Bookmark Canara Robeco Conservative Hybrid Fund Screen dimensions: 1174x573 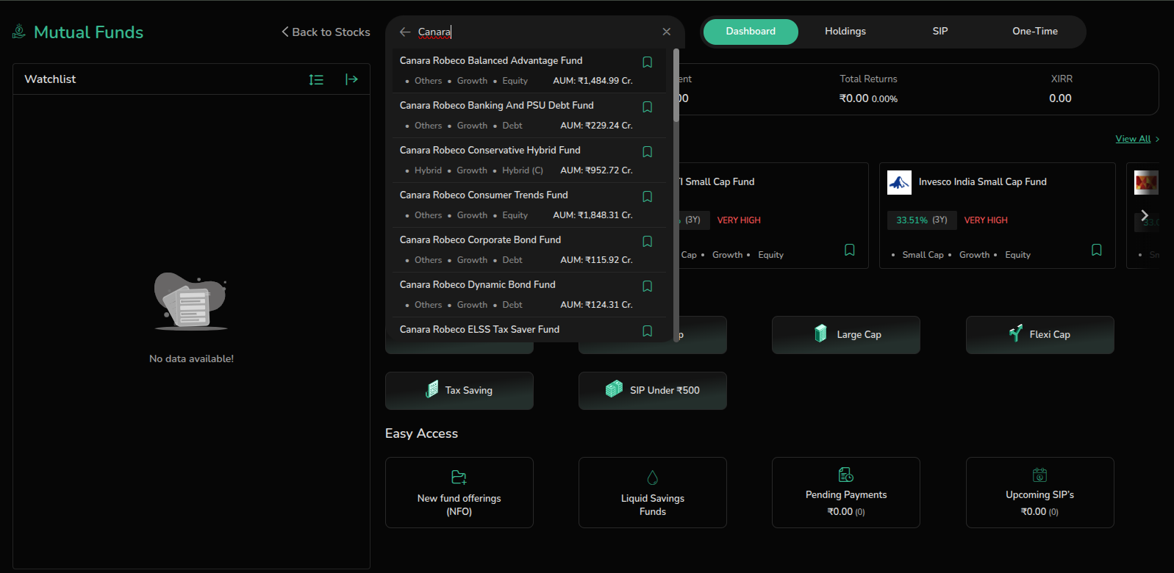click(x=648, y=152)
